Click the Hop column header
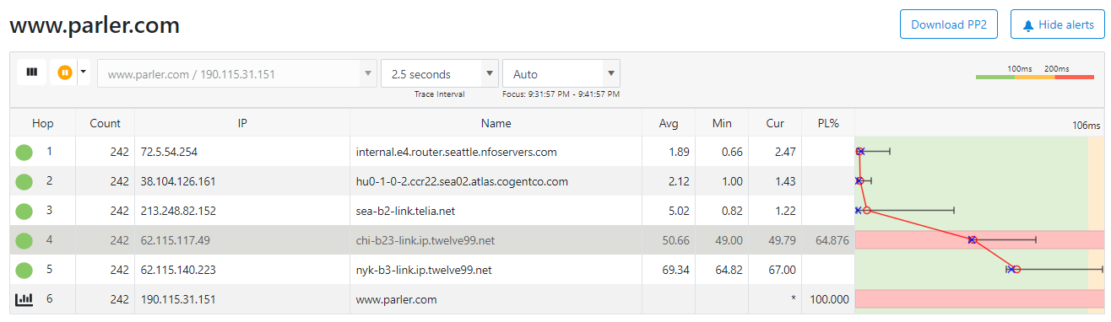The width and height of the screenshot is (1111, 322). click(43, 123)
